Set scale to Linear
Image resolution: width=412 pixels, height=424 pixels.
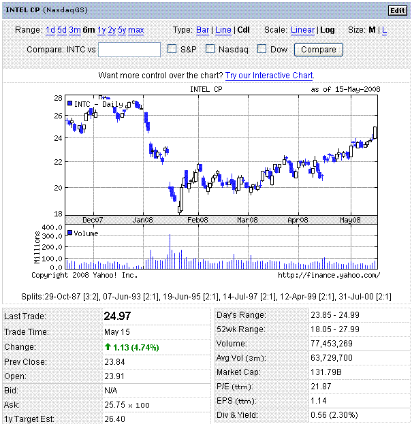302,30
